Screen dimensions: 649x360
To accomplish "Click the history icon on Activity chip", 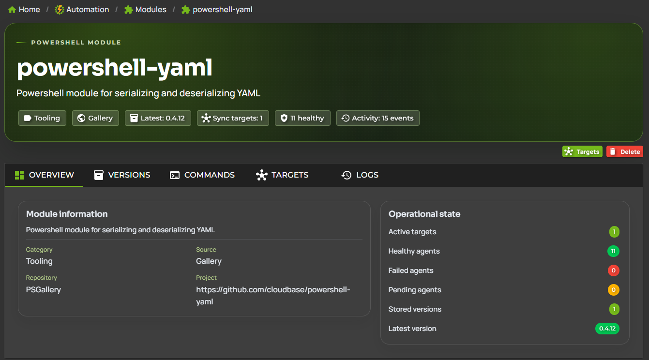I will pos(346,118).
